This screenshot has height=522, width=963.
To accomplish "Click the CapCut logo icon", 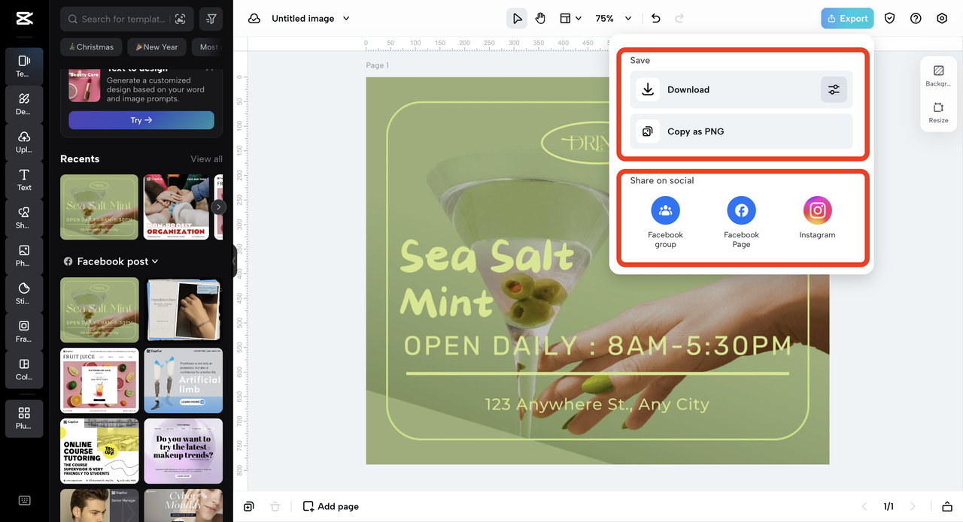I will tap(24, 19).
